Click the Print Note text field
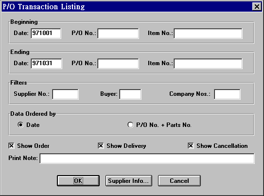Viewport: 264px width, 196px height. pyautogui.click(x=147, y=159)
